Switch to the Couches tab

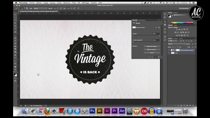click(176, 38)
